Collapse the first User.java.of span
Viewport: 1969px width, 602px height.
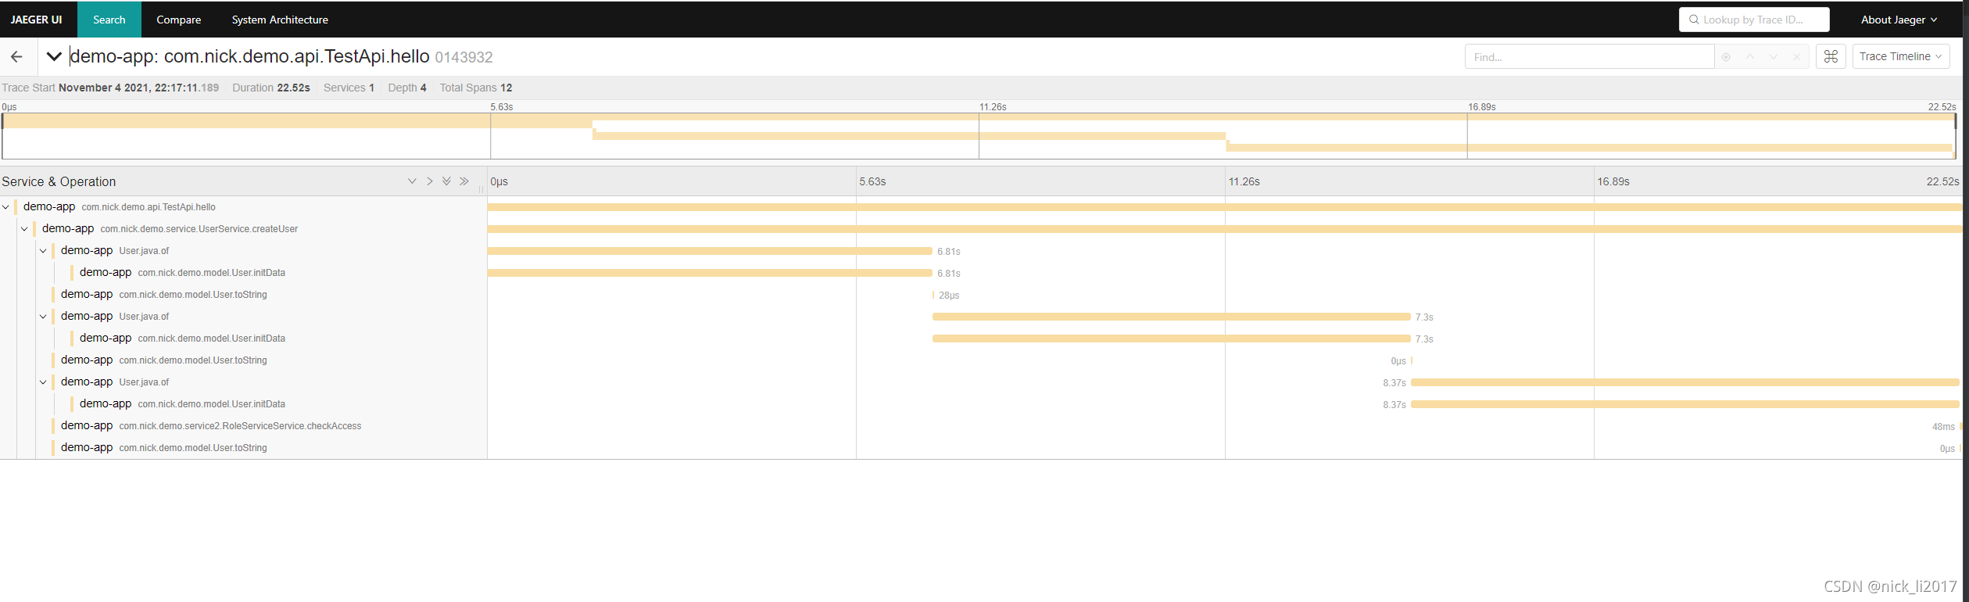[x=44, y=251]
